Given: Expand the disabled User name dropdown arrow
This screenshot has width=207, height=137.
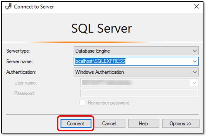Looking at the screenshot, I should [x=194, y=83].
